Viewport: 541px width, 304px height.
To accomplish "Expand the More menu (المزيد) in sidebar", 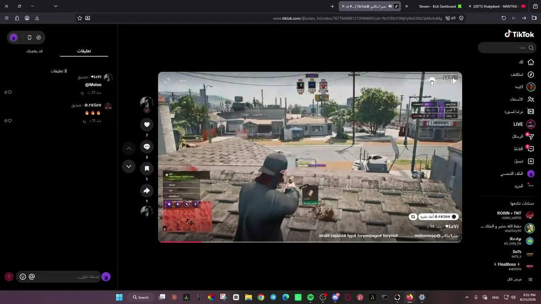I will tap(524, 186).
